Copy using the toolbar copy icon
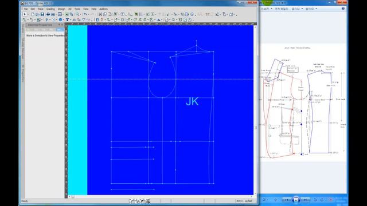This screenshot has width=367, height=206. pyautogui.click(x=105, y=14)
